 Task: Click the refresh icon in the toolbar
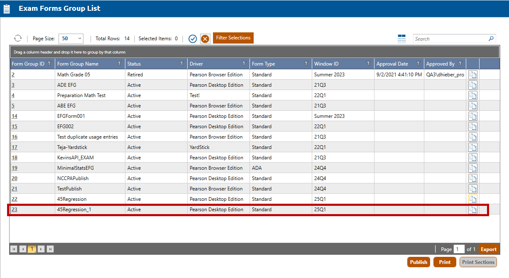point(17,38)
